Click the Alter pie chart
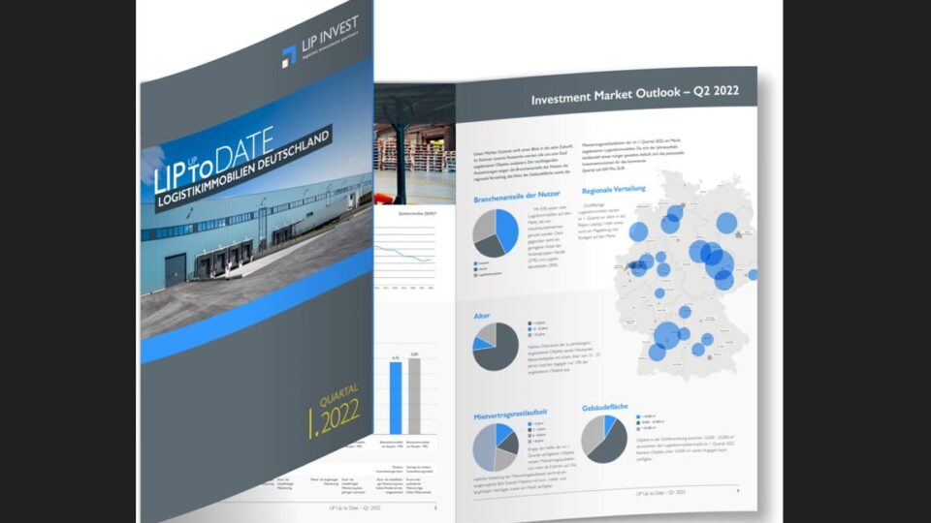Image resolution: width=931 pixels, height=523 pixels. pyautogui.click(x=496, y=347)
